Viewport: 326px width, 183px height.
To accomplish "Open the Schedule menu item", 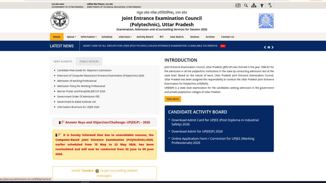I will [107, 37].
